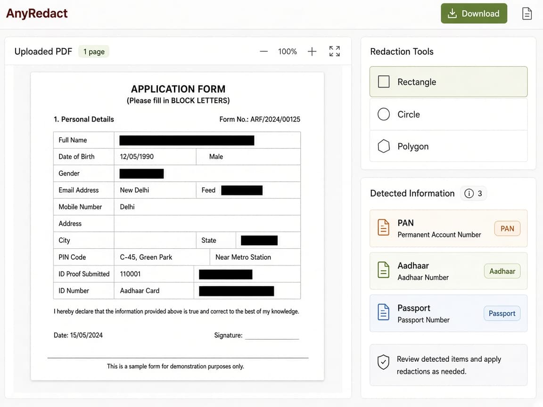The width and height of the screenshot is (543, 407).
Task: Click the PAN document icon
Action: (383, 228)
